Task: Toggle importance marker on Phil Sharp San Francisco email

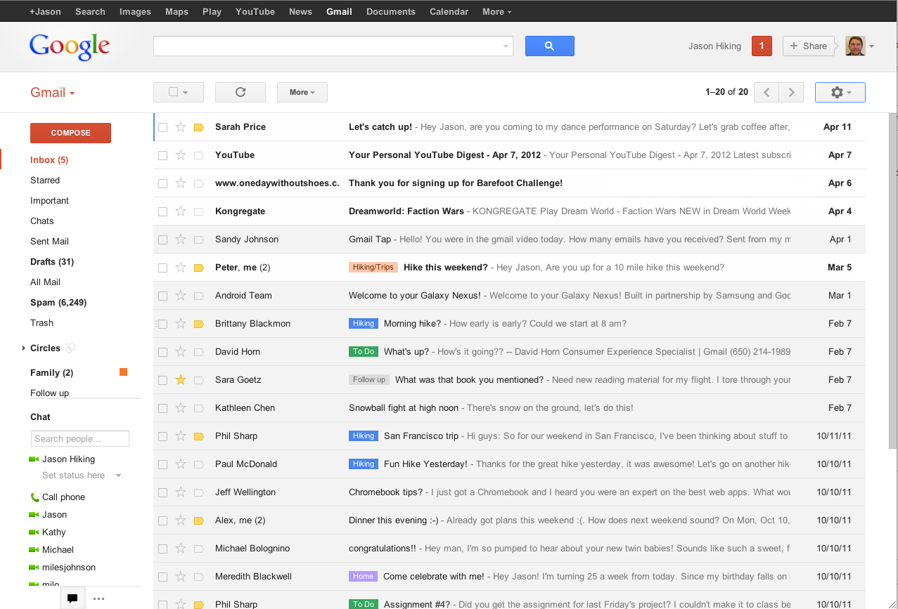Action: (x=198, y=436)
